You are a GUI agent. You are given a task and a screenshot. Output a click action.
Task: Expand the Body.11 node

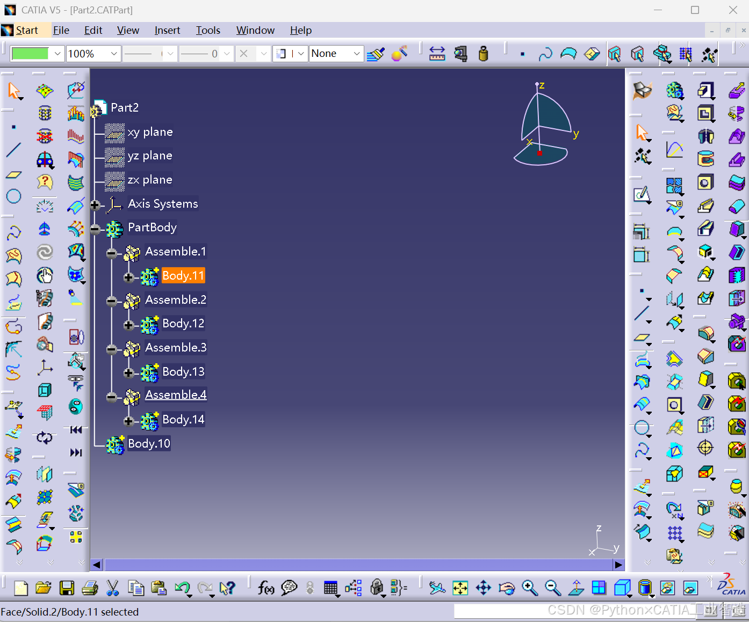click(128, 277)
